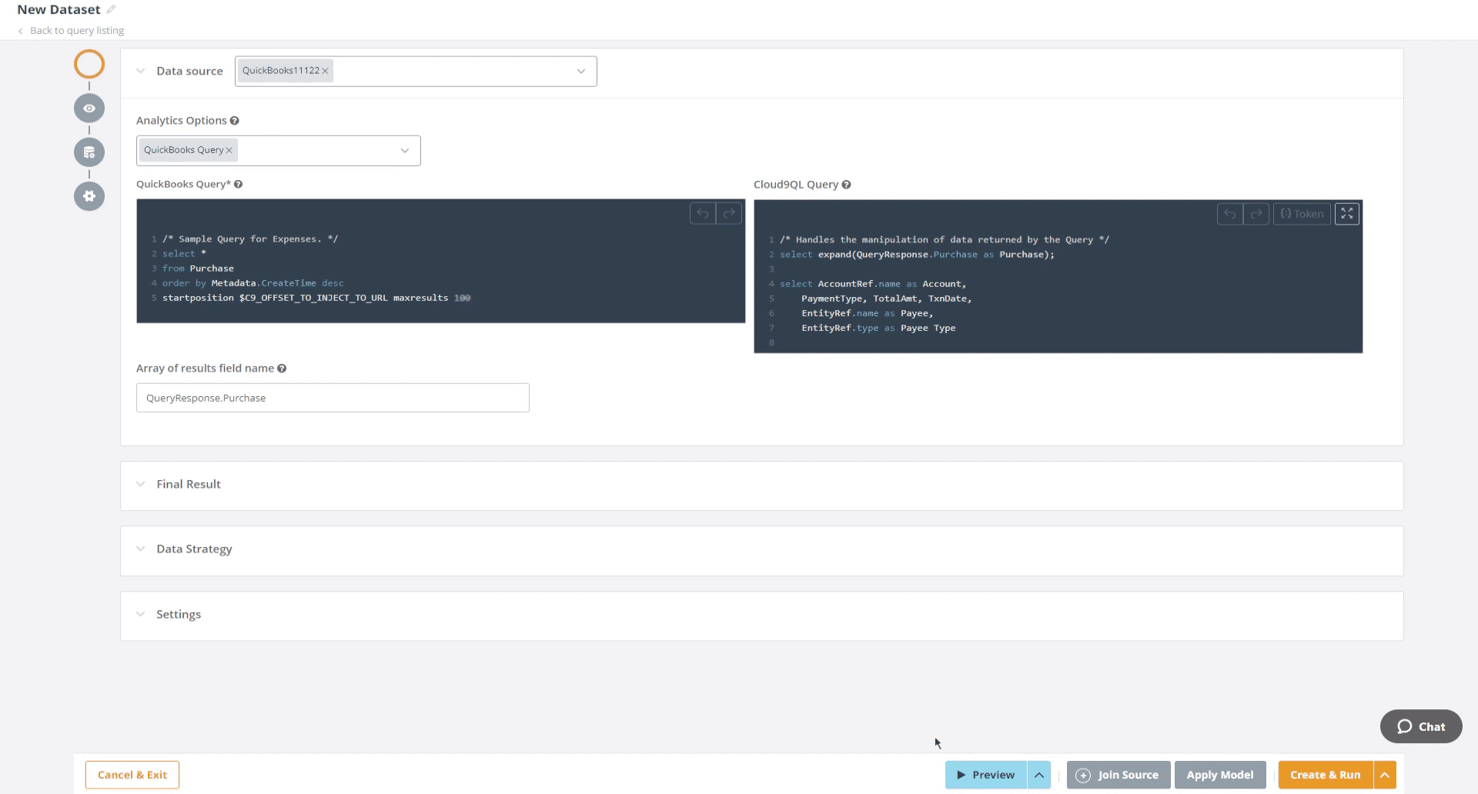Open the eye preview step in the left sidebar
Screen dimensions: 1478x794
coord(89,108)
